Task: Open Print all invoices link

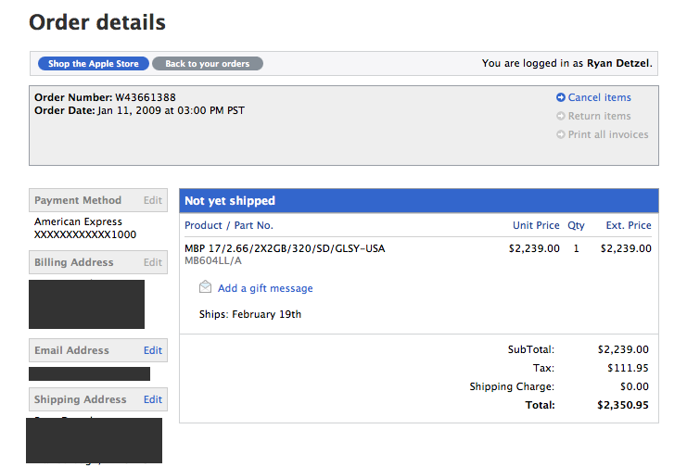Action: tap(608, 134)
